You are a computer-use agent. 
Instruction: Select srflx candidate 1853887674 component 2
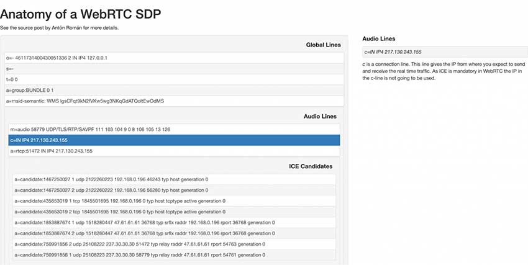pos(174,233)
